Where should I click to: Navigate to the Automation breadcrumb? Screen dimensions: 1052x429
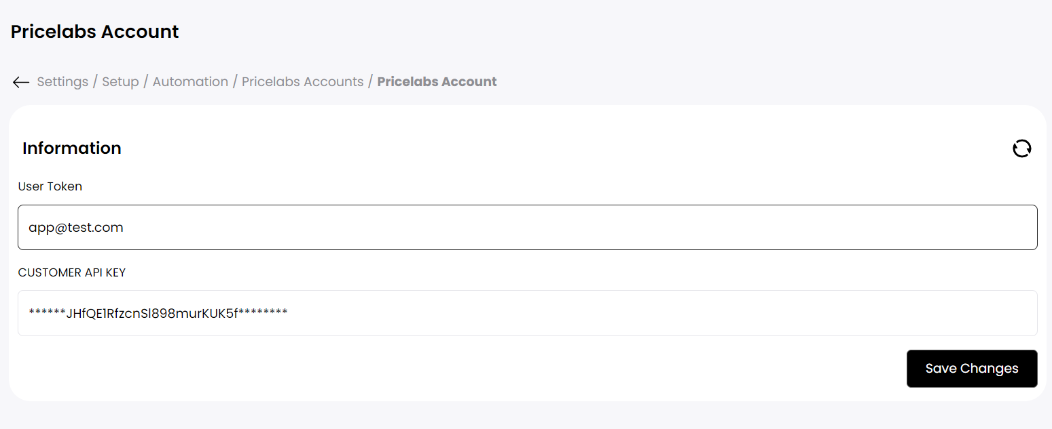[x=190, y=82]
